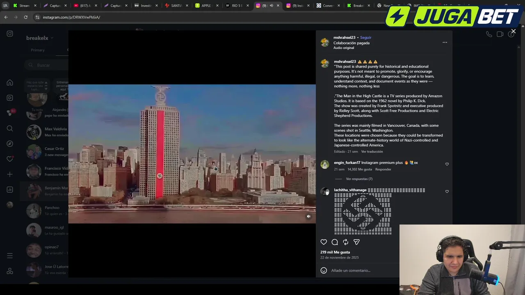Open Explore compass icon in sidebar
The height and width of the screenshot is (295, 525).
[x=10, y=144]
